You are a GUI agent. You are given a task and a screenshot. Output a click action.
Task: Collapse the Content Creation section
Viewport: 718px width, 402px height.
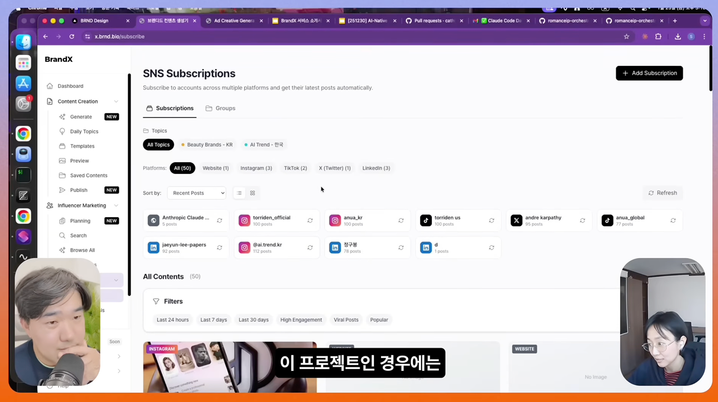116,101
